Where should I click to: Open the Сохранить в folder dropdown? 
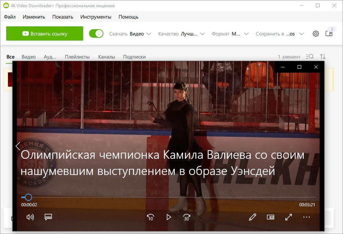[x=280, y=34]
